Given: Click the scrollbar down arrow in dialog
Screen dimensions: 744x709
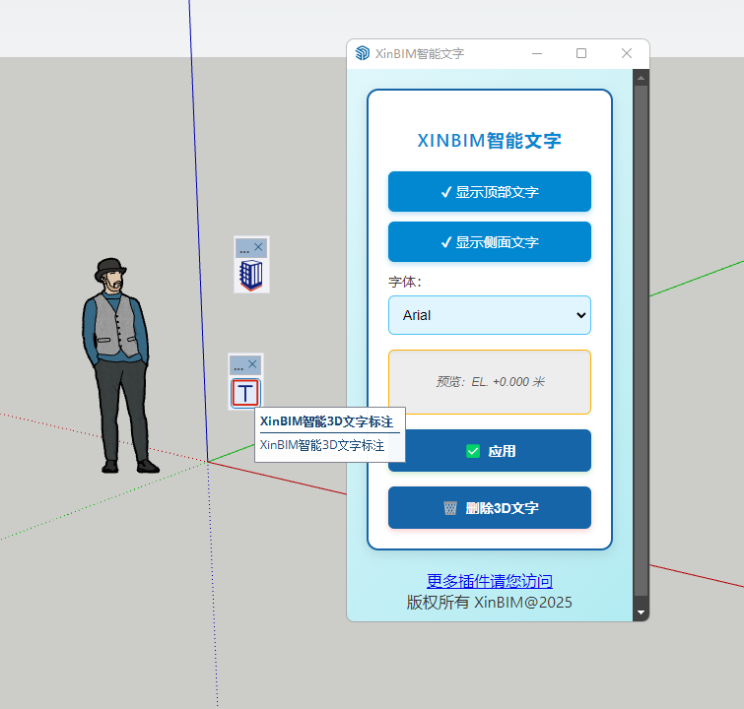Looking at the screenshot, I should tap(641, 612).
